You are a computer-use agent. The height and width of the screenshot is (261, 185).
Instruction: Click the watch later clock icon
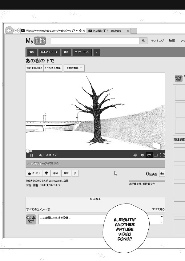142,155
